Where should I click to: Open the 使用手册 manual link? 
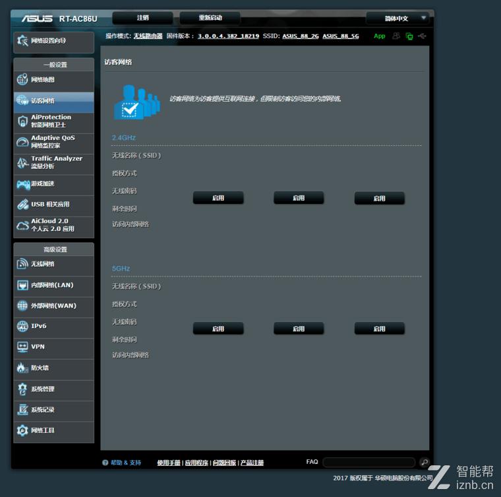point(169,463)
